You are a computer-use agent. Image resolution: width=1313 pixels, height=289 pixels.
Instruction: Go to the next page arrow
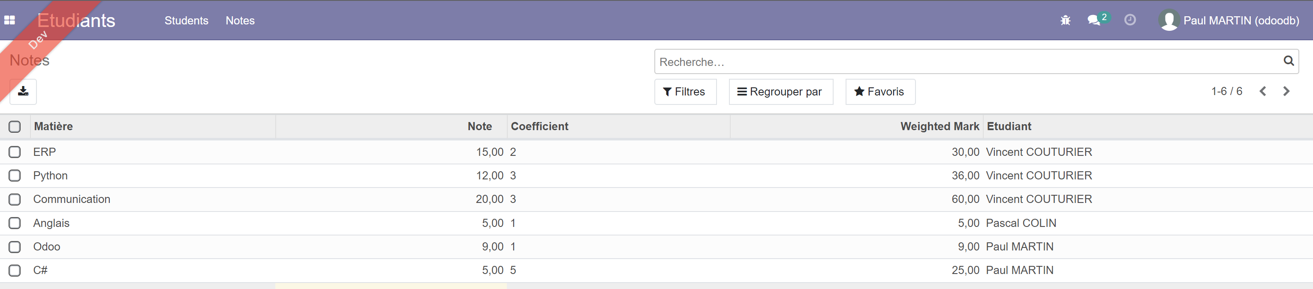tap(1286, 92)
